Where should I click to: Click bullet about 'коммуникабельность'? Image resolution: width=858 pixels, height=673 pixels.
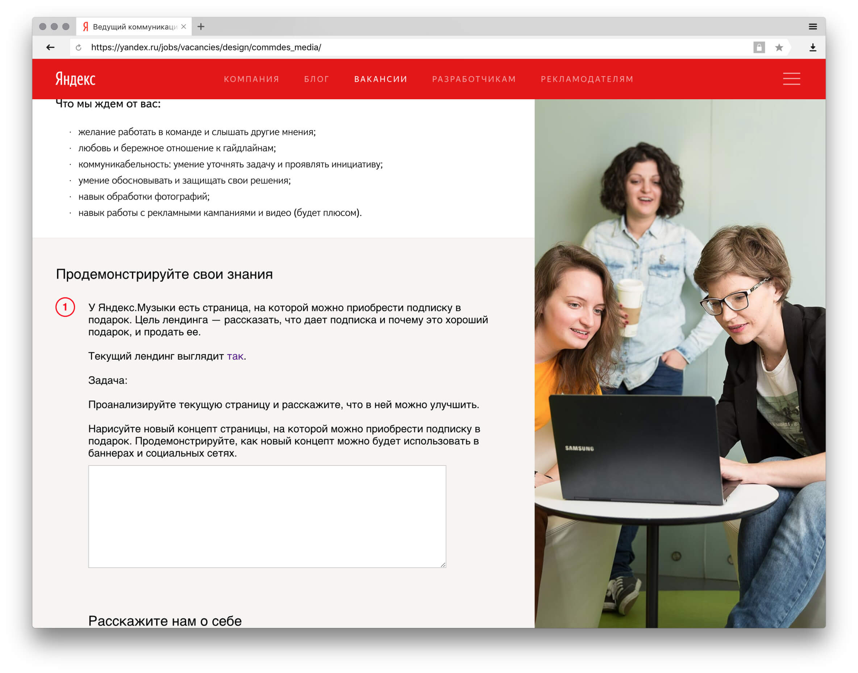click(230, 164)
